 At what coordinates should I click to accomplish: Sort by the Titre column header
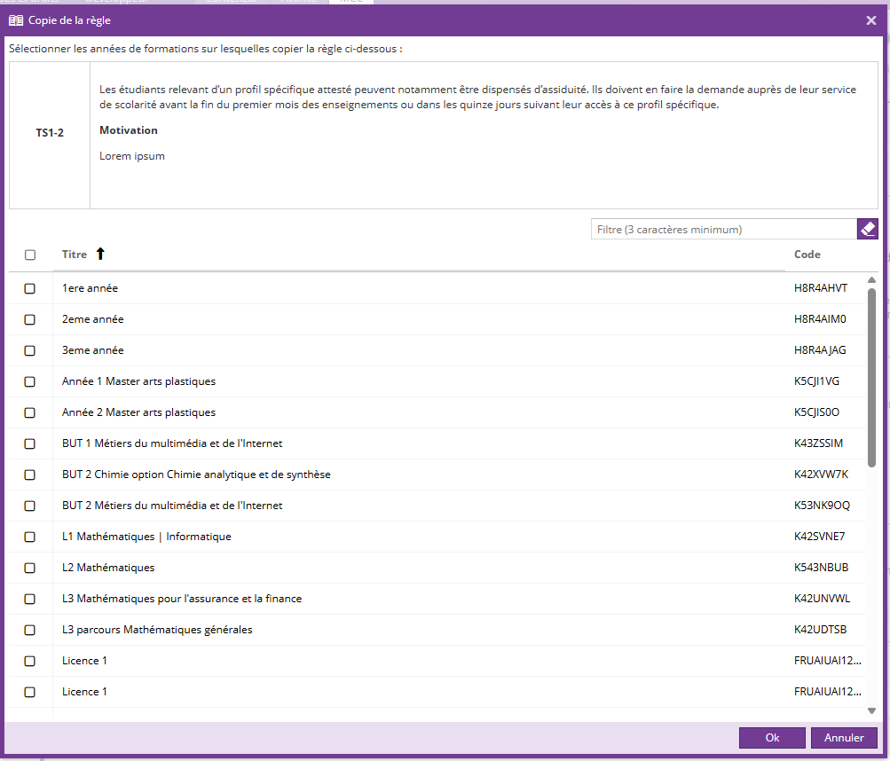coord(75,255)
